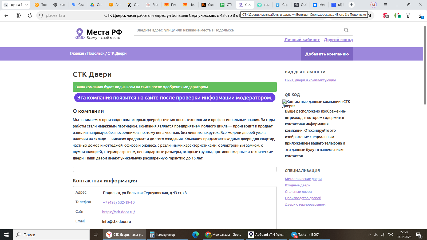Switch to the Сто Google Drive tab

point(96,5)
